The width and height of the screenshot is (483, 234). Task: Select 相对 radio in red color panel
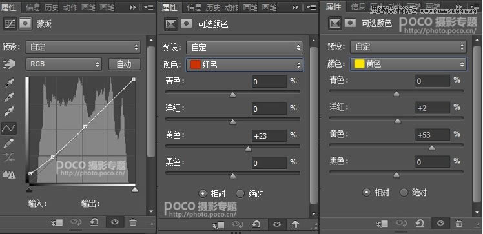pos(203,193)
